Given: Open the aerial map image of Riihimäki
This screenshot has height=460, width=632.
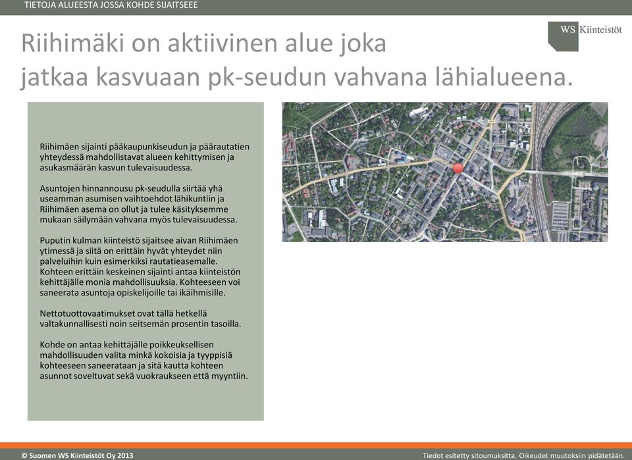Looking at the screenshot, I should [445, 172].
